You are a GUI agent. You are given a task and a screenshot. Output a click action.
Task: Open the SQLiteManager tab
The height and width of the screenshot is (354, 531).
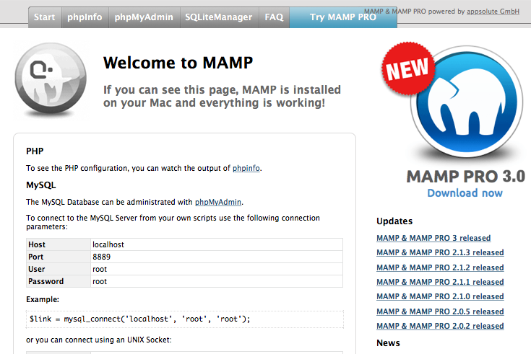coord(219,17)
